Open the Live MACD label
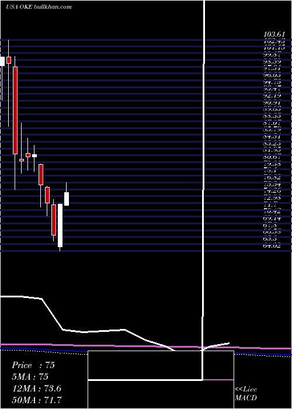 pyautogui.click(x=246, y=394)
